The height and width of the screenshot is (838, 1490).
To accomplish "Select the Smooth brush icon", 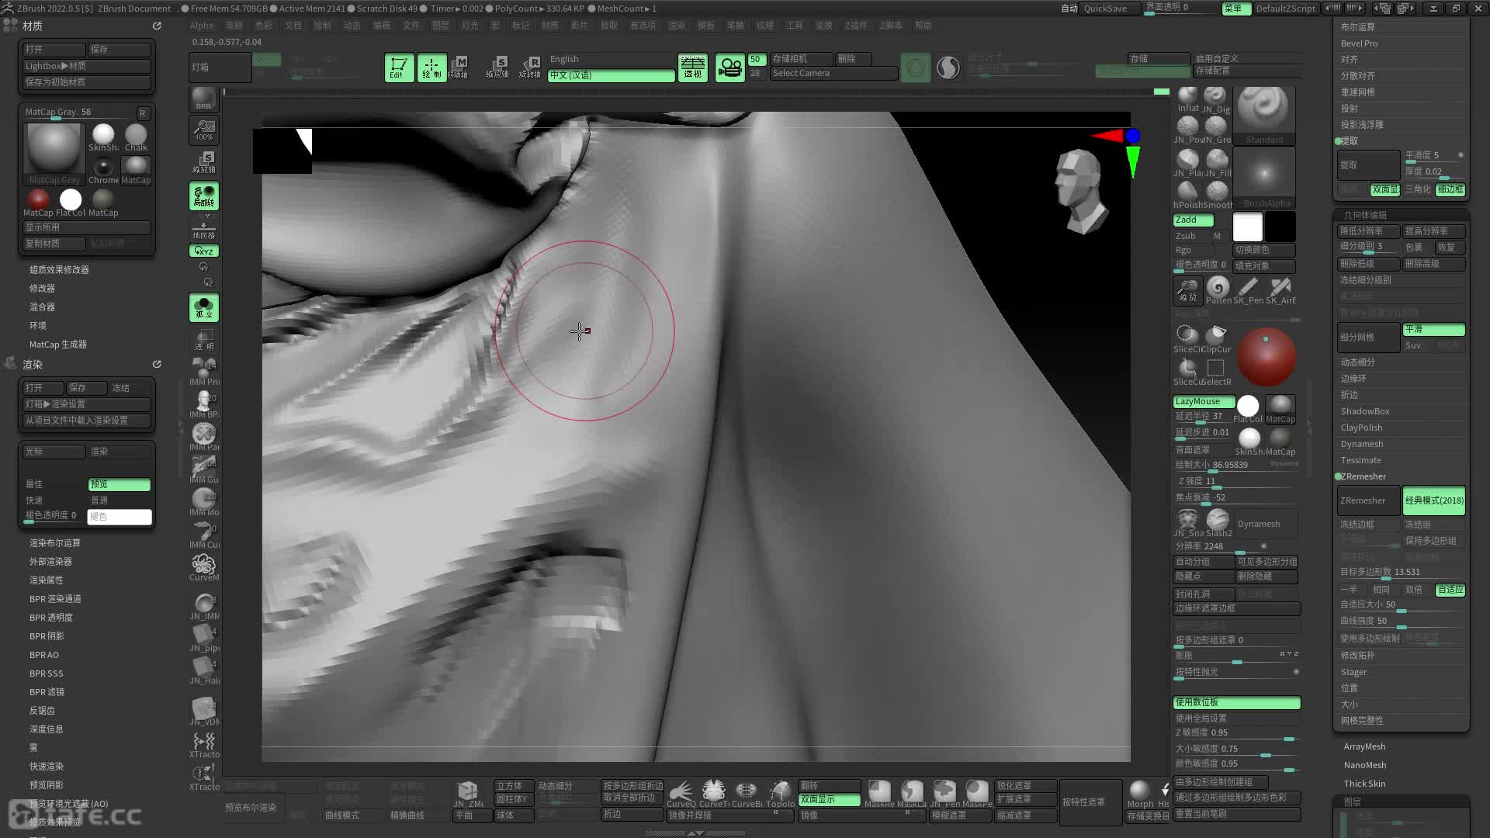I will click(1217, 195).
